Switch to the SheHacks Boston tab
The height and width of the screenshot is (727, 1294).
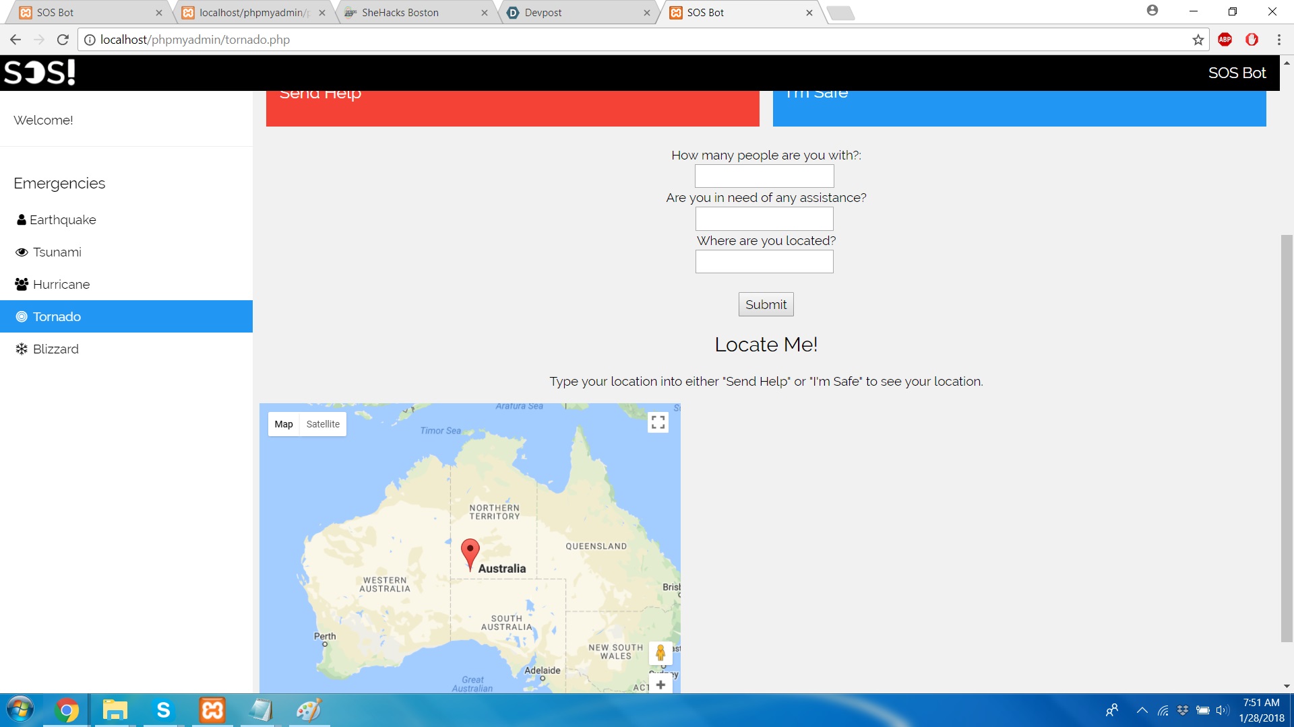400,12
